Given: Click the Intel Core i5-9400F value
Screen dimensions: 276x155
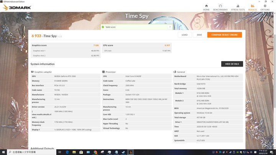Looking at the screenshot, I should pyautogui.click(x=133, y=76).
